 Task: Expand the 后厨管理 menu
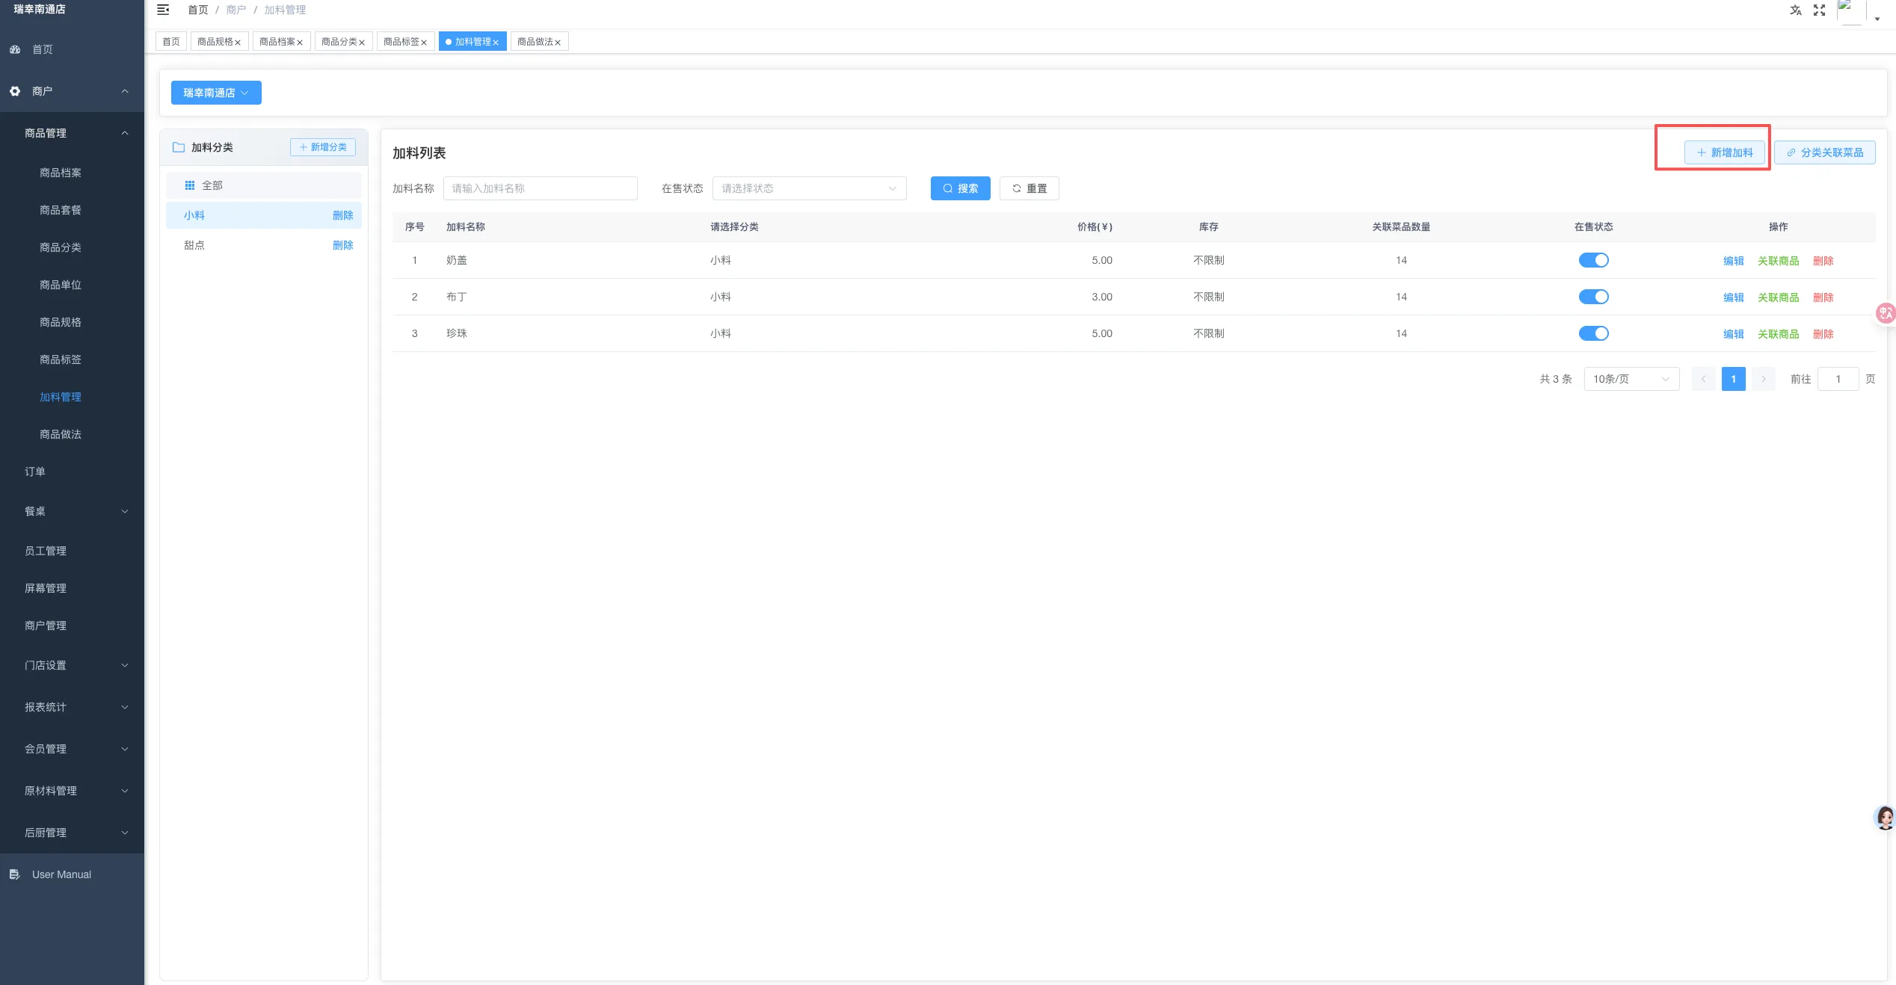(x=72, y=833)
